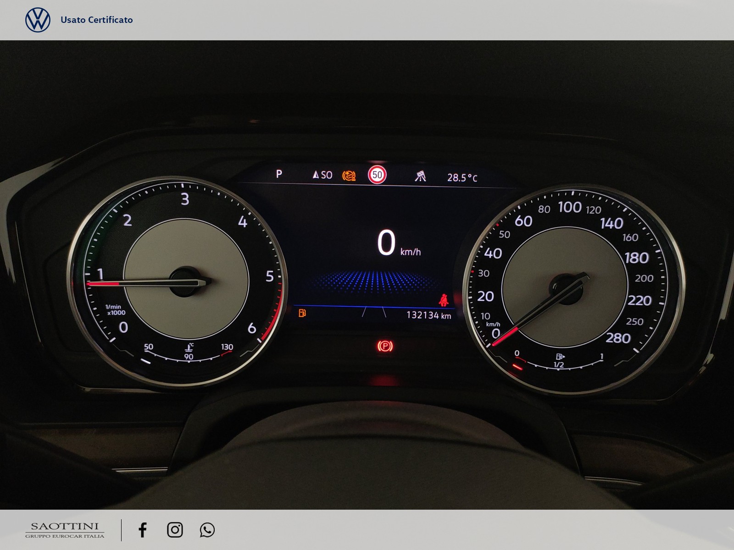This screenshot has width=734, height=550.
Task: Click the Volkswagen logo in header
Action: (38, 20)
